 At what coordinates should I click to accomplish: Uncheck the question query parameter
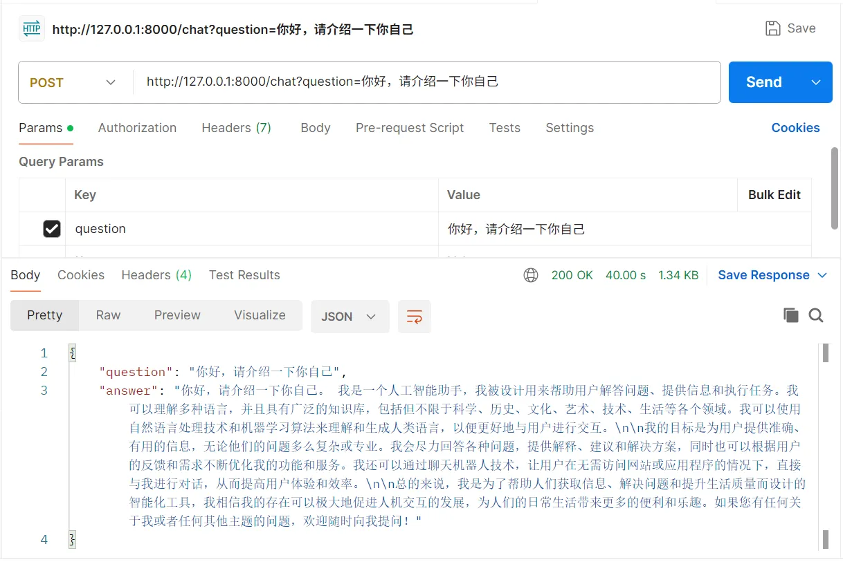click(x=52, y=228)
